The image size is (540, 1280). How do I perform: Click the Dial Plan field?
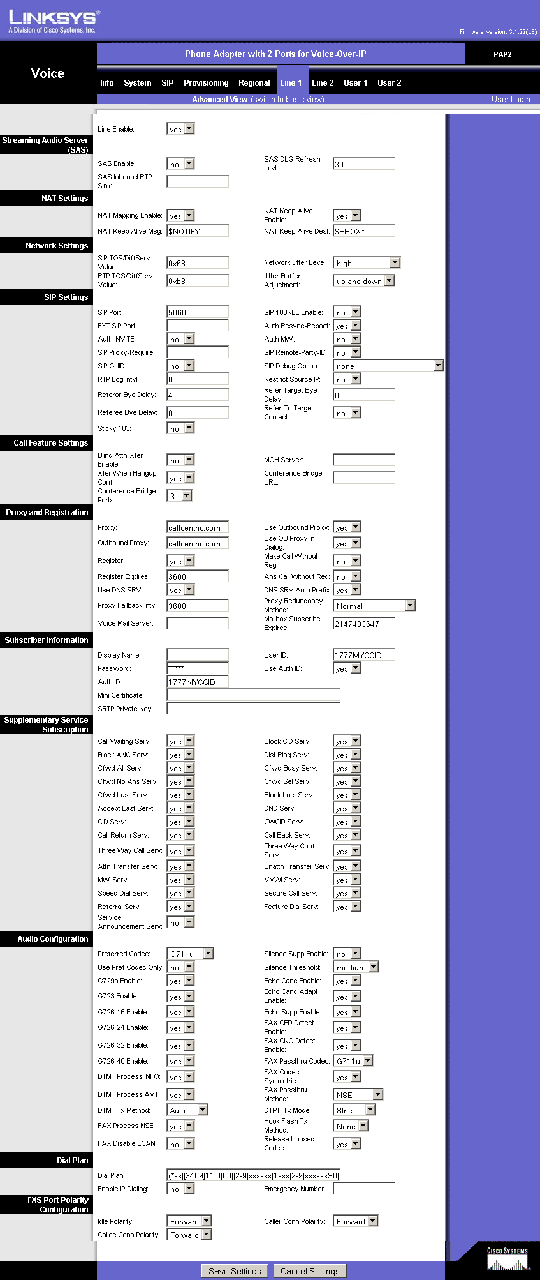tap(253, 1175)
